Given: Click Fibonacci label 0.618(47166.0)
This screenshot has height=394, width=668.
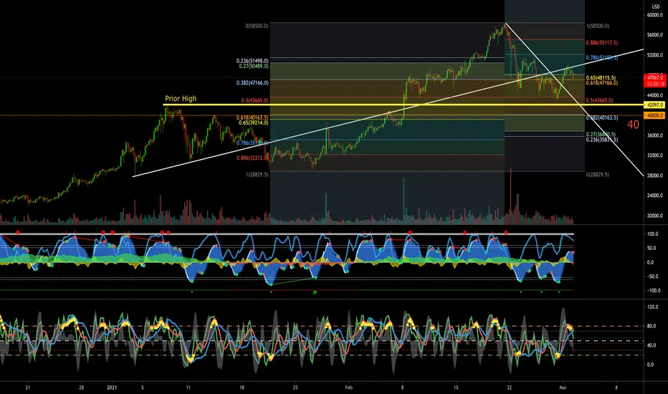Looking at the screenshot, I should [x=601, y=82].
